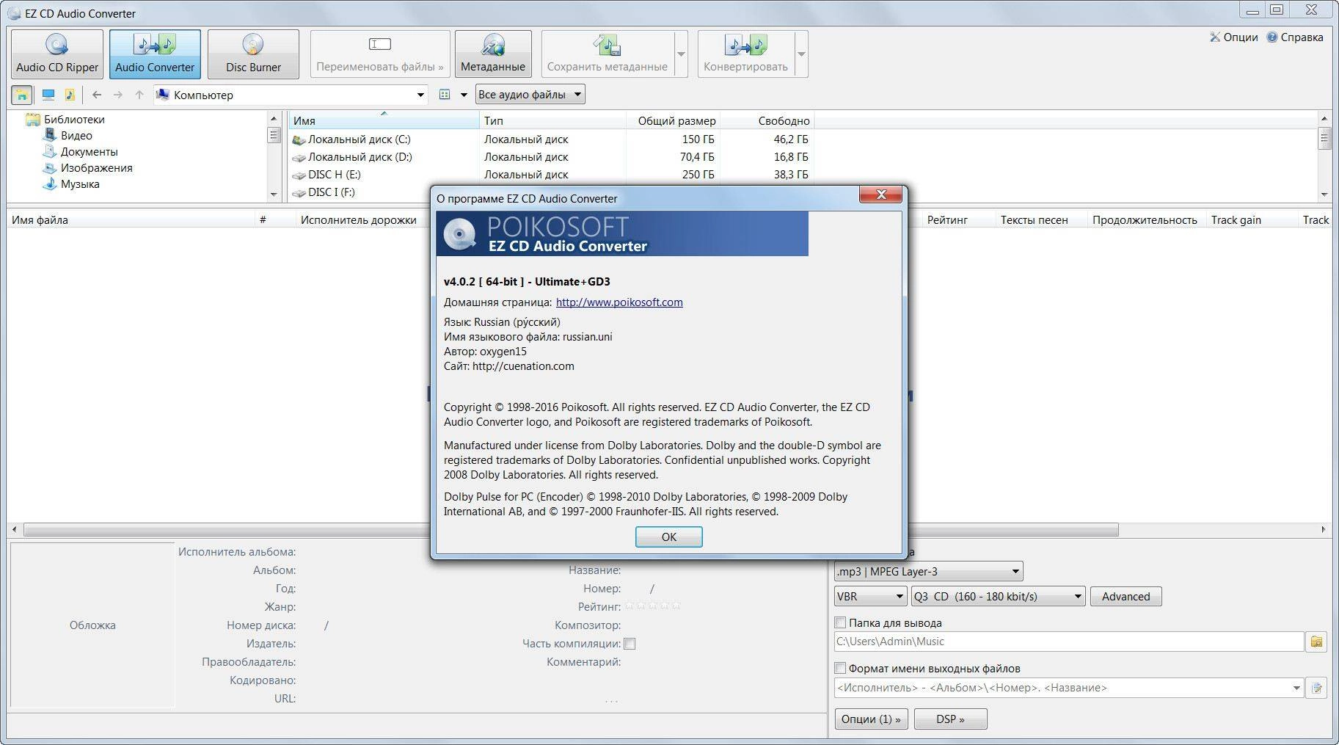Screen dimensions: 1339x745
Task: Open the Audio CD Ripper mode
Action: tap(57, 54)
